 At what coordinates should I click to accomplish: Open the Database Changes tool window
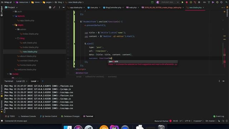click(x=70, y=116)
